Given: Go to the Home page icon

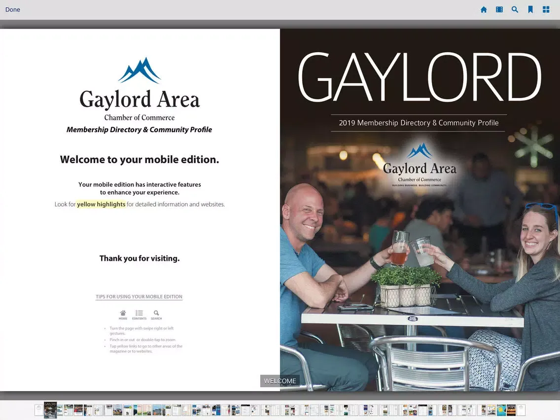Looking at the screenshot, I should tap(484, 10).
